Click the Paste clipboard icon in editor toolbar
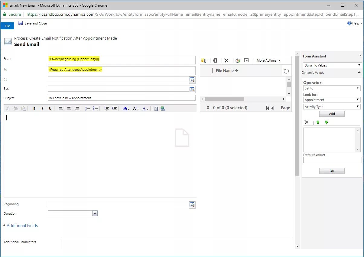Image resolution: width=364 pixels, height=257 pixels. point(24,109)
